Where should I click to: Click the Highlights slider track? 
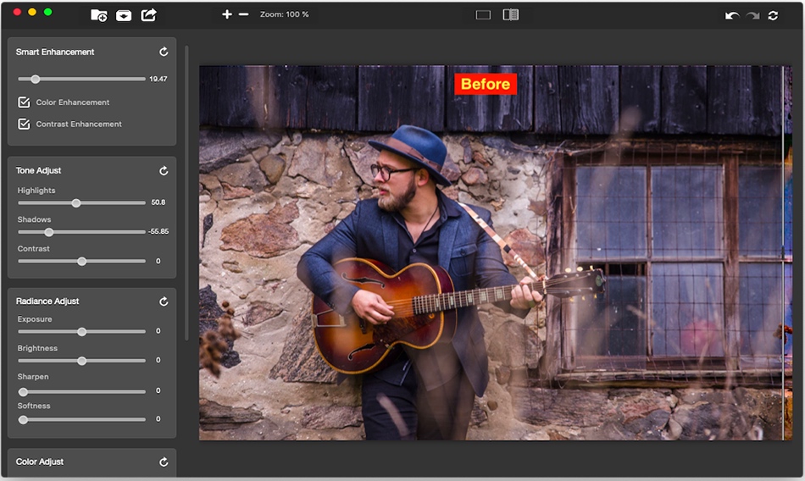[x=81, y=203]
